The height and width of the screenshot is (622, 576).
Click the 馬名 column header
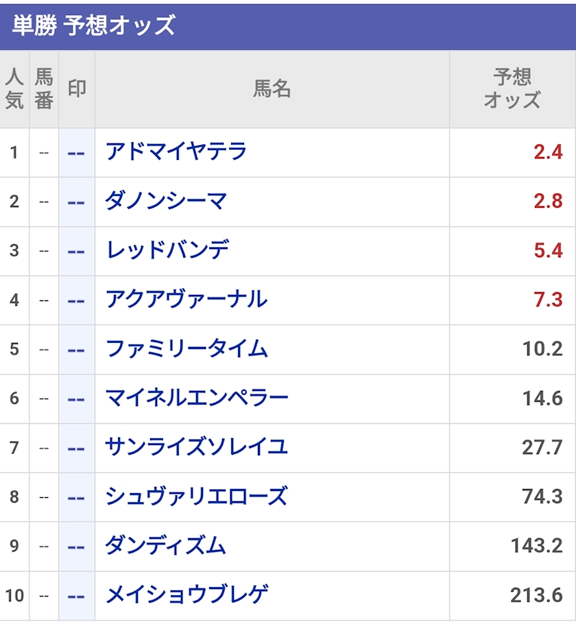coord(272,89)
